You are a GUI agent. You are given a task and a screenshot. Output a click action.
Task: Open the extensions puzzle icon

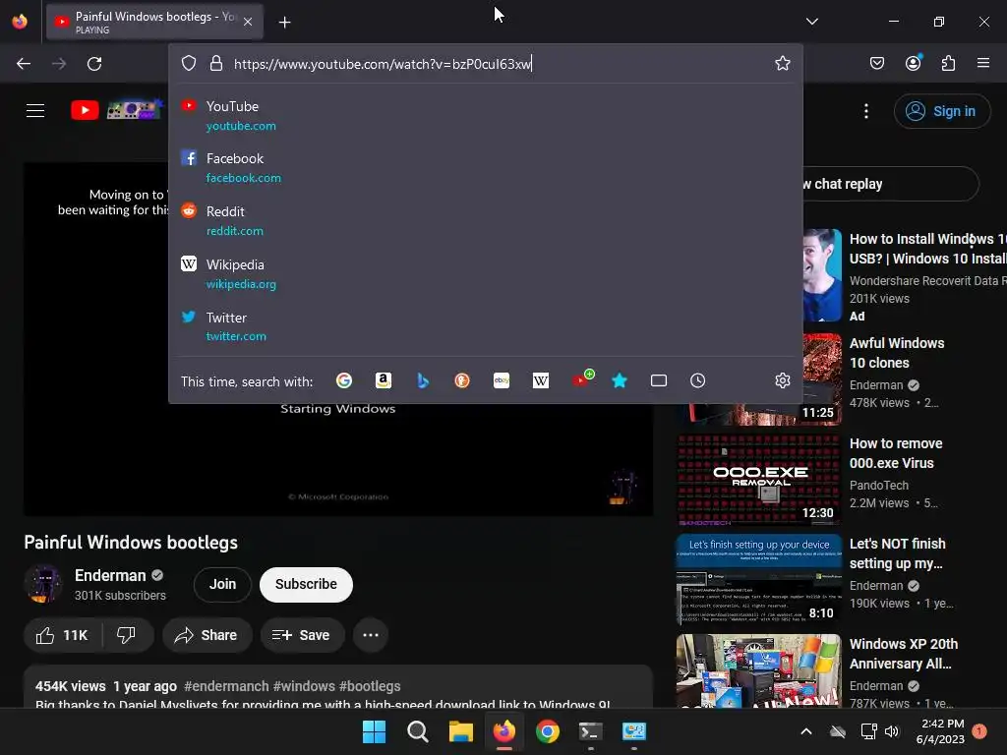[948, 63]
